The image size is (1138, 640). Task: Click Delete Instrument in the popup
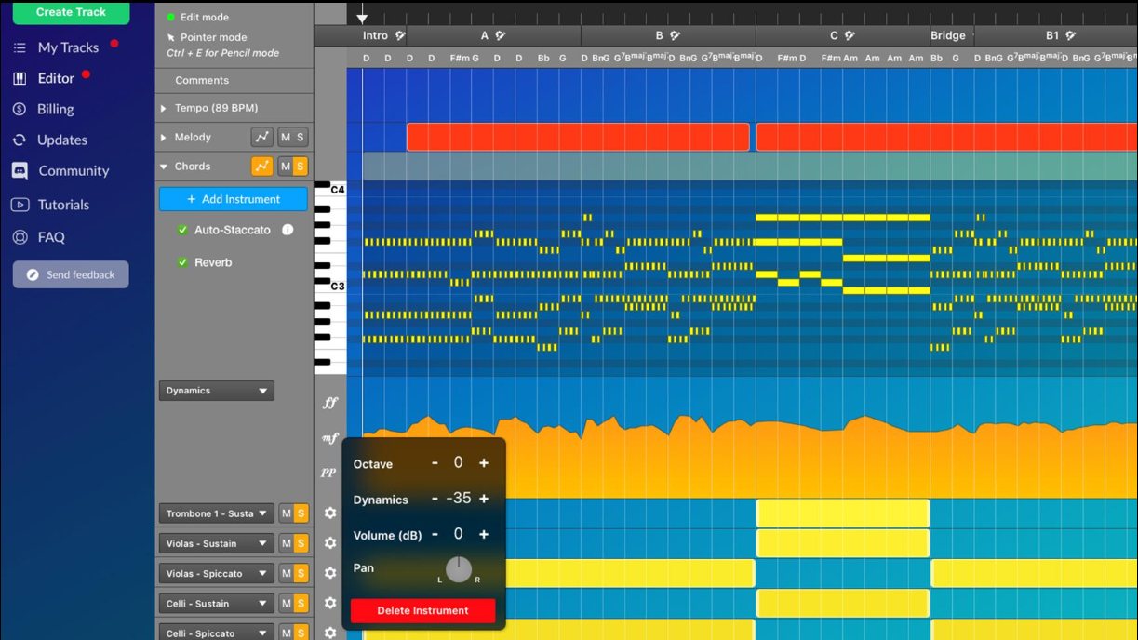[x=422, y=610]
